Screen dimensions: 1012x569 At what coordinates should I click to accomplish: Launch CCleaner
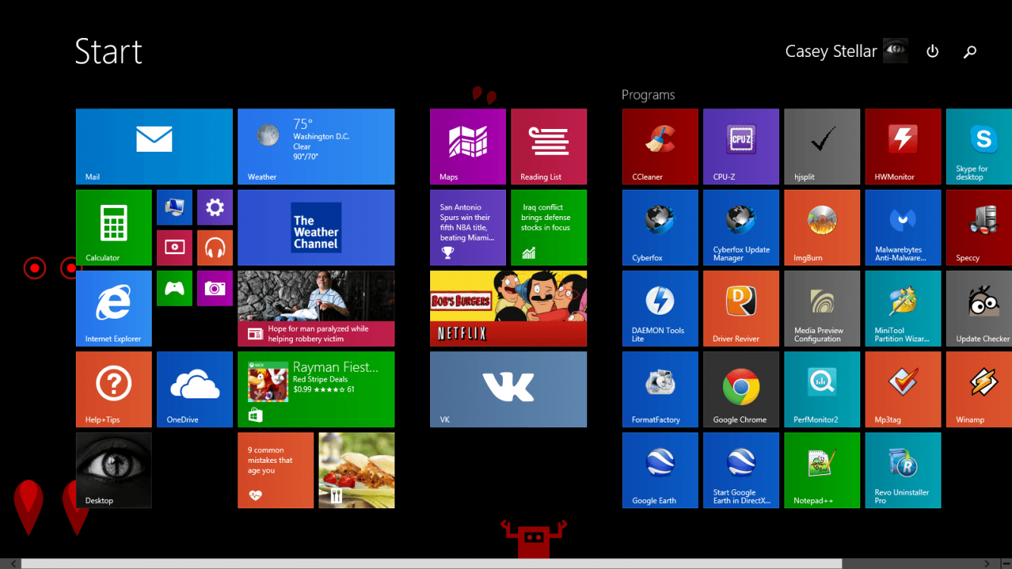(x=660, y=146)
